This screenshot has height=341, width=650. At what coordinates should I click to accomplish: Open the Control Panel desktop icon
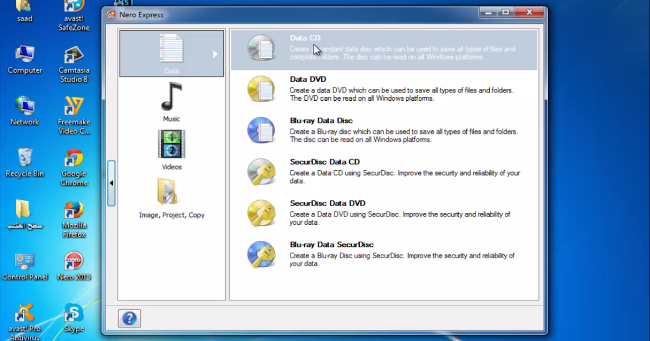pyautogui.click(x=25, y=261)
